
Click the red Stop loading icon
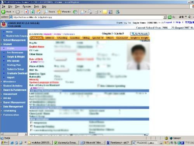pos(26,12)
